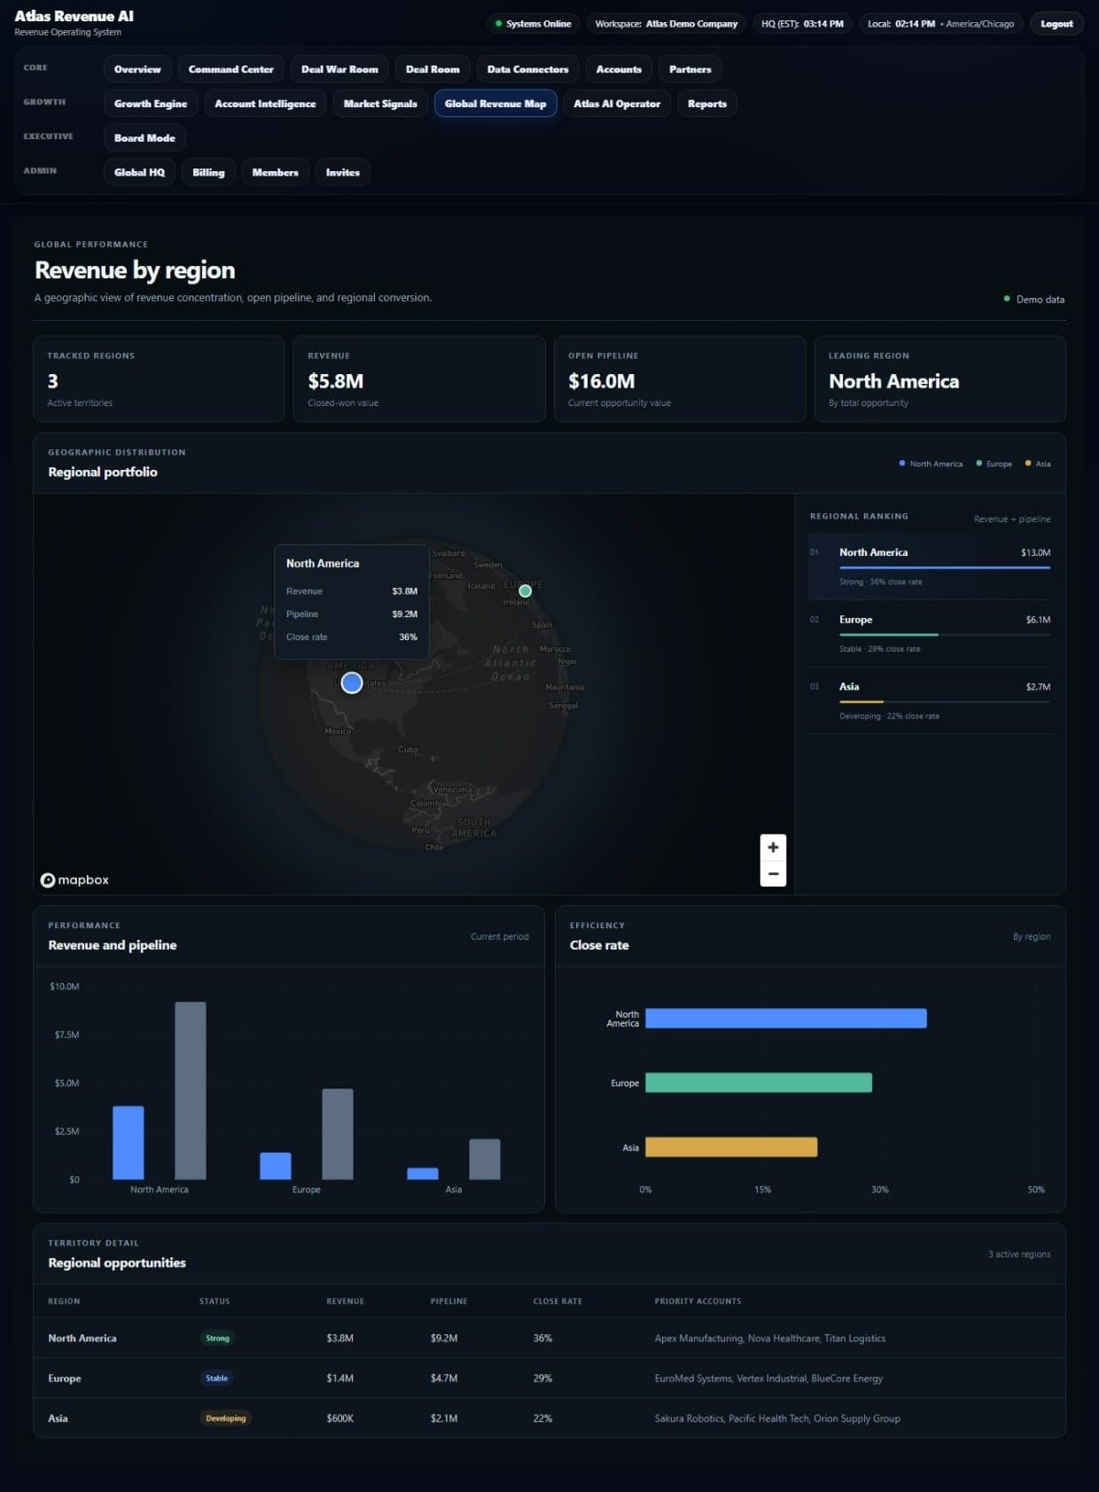Screen dimensions: 1099x1492
Task: Open the Invites page
Action: click(342, 173)
